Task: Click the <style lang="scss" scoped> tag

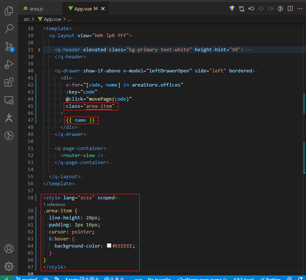Action: (80, 198)
